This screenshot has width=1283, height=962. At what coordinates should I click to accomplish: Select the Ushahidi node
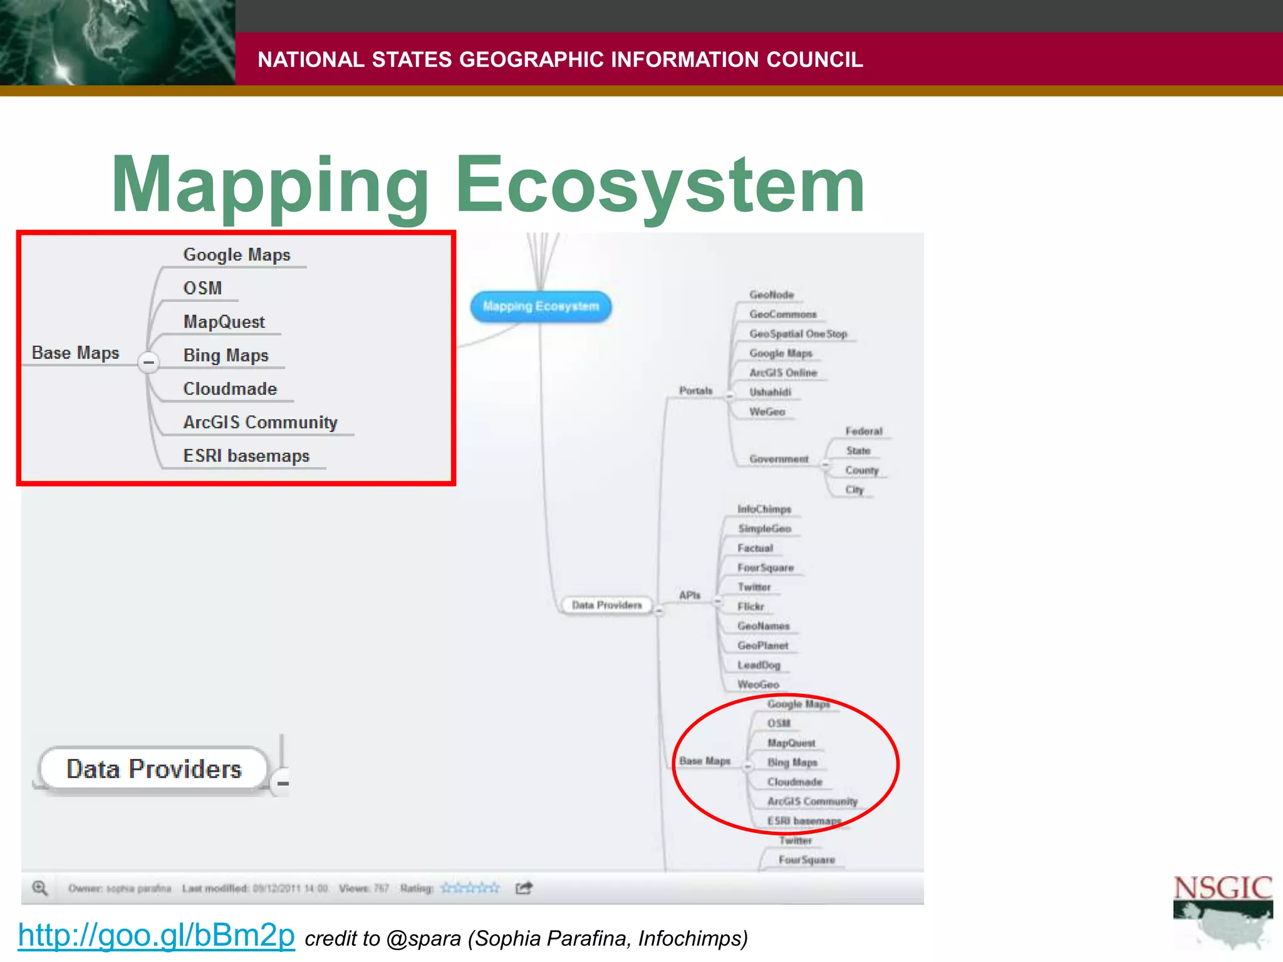tap(770, 392)
